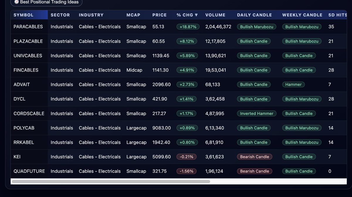This screenshot has width=352, height=197.
Task: Click volume 6,13,340 cell
Action: click(215, 128)
